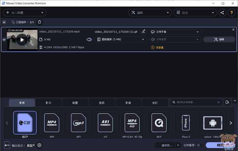Viewport: 238px width, 151px height.
Task: Open output format settings gear icon
Action: (x=39, y=145)
